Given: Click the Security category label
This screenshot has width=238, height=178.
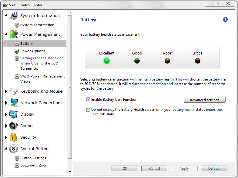Looking at the screenshot, I should pyautogui.click(x=28, y=137).
